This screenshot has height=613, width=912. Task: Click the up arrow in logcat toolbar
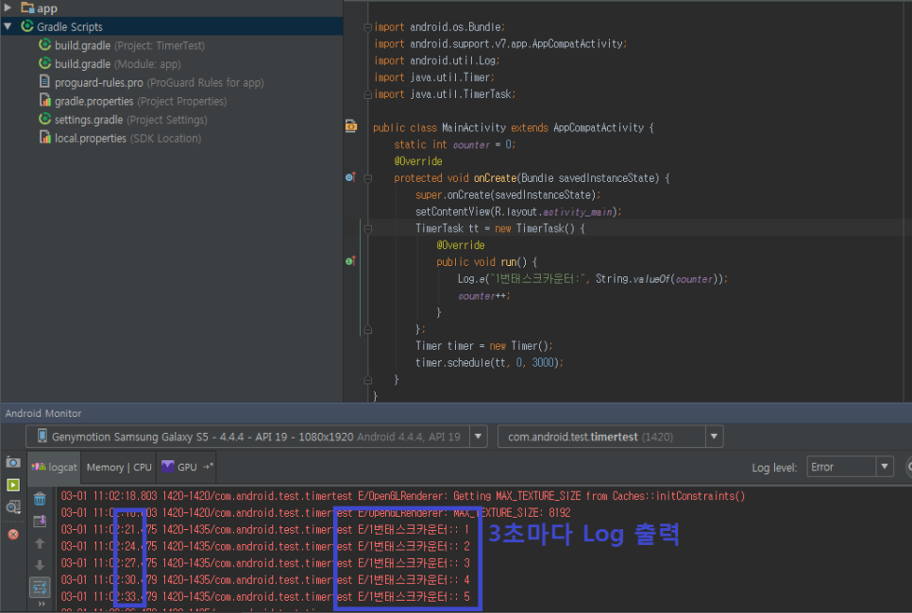40,543
